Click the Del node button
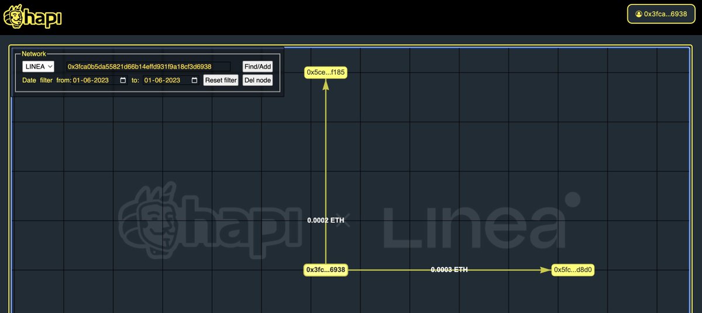Screen dimensions: 702x313 coord(257,80)
